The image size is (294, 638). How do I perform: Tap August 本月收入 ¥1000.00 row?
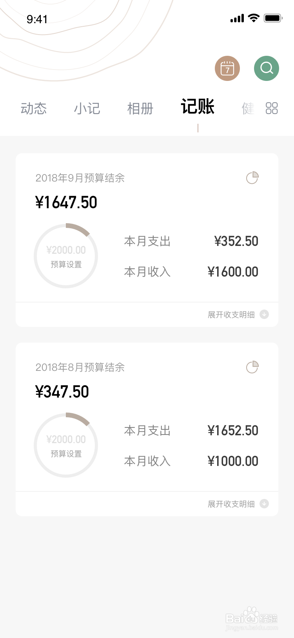pos(191,461)
